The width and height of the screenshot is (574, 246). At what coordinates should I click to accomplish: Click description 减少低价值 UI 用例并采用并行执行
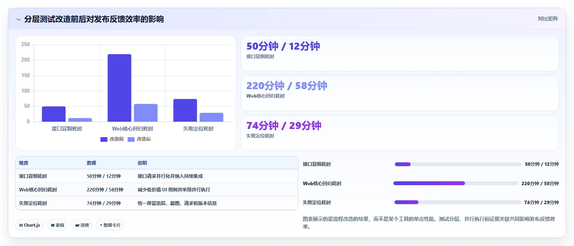tap(174, 190)
